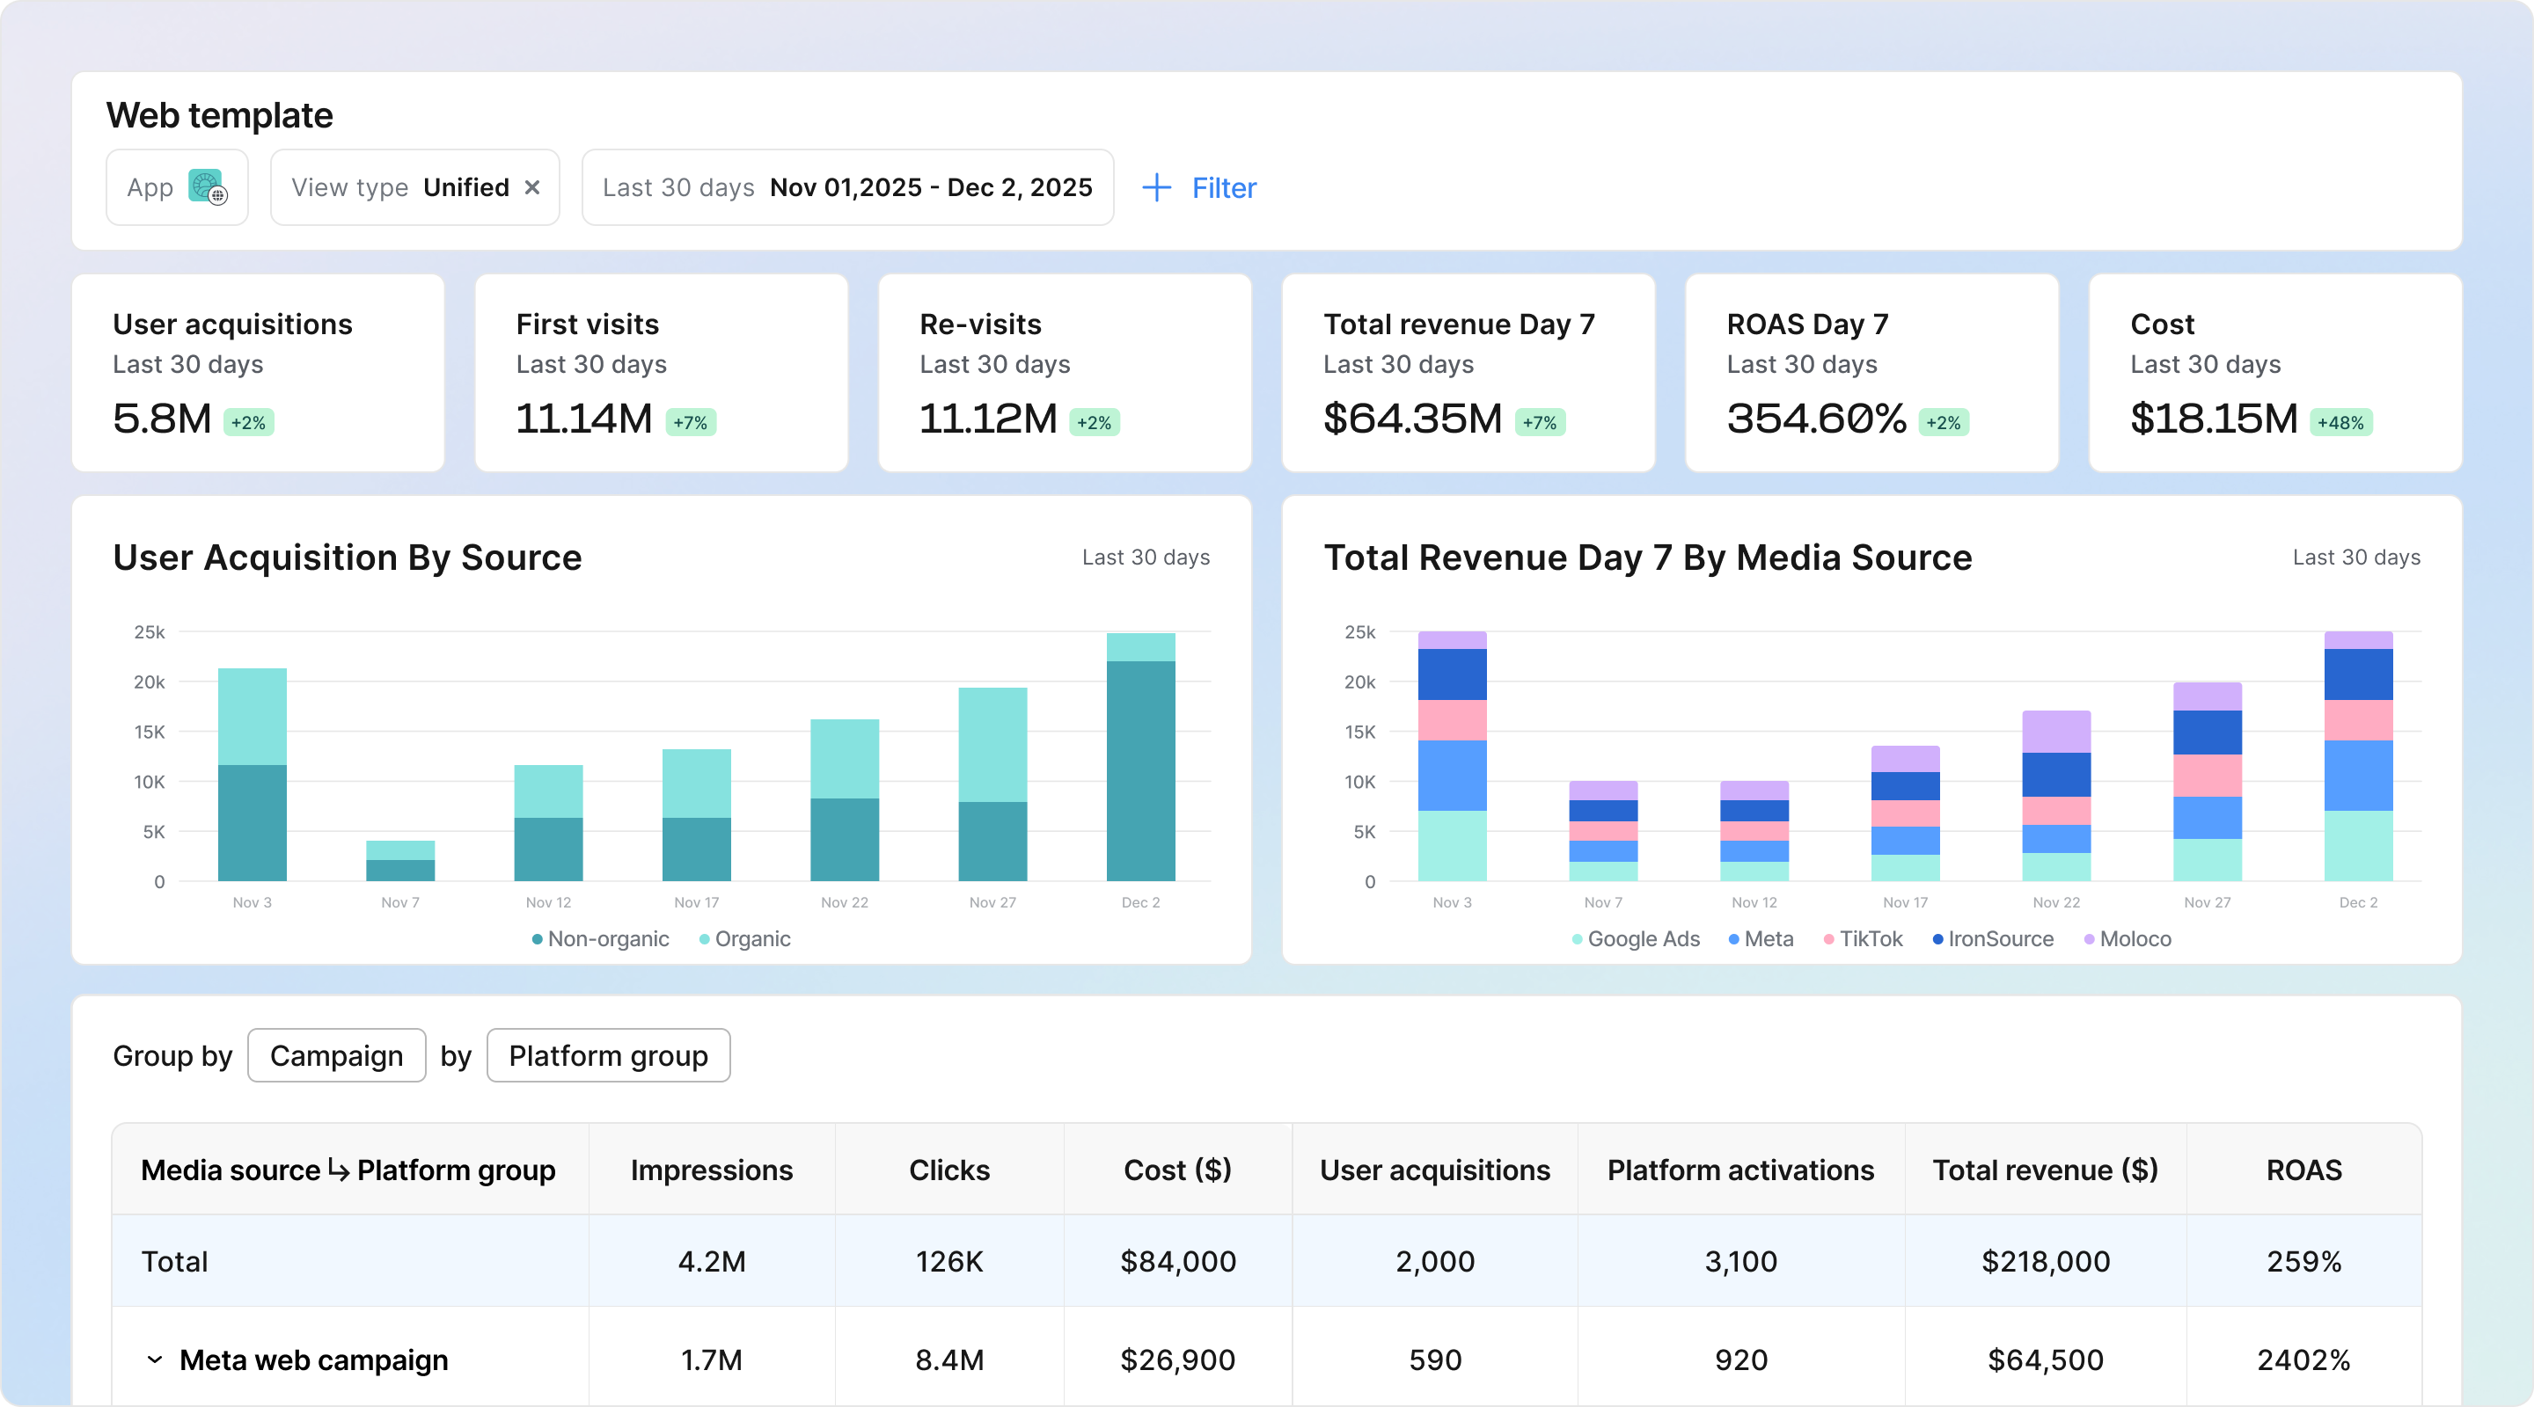Click the Web template title
The height and width of the screenshot is (1407, 2534).
219,115
